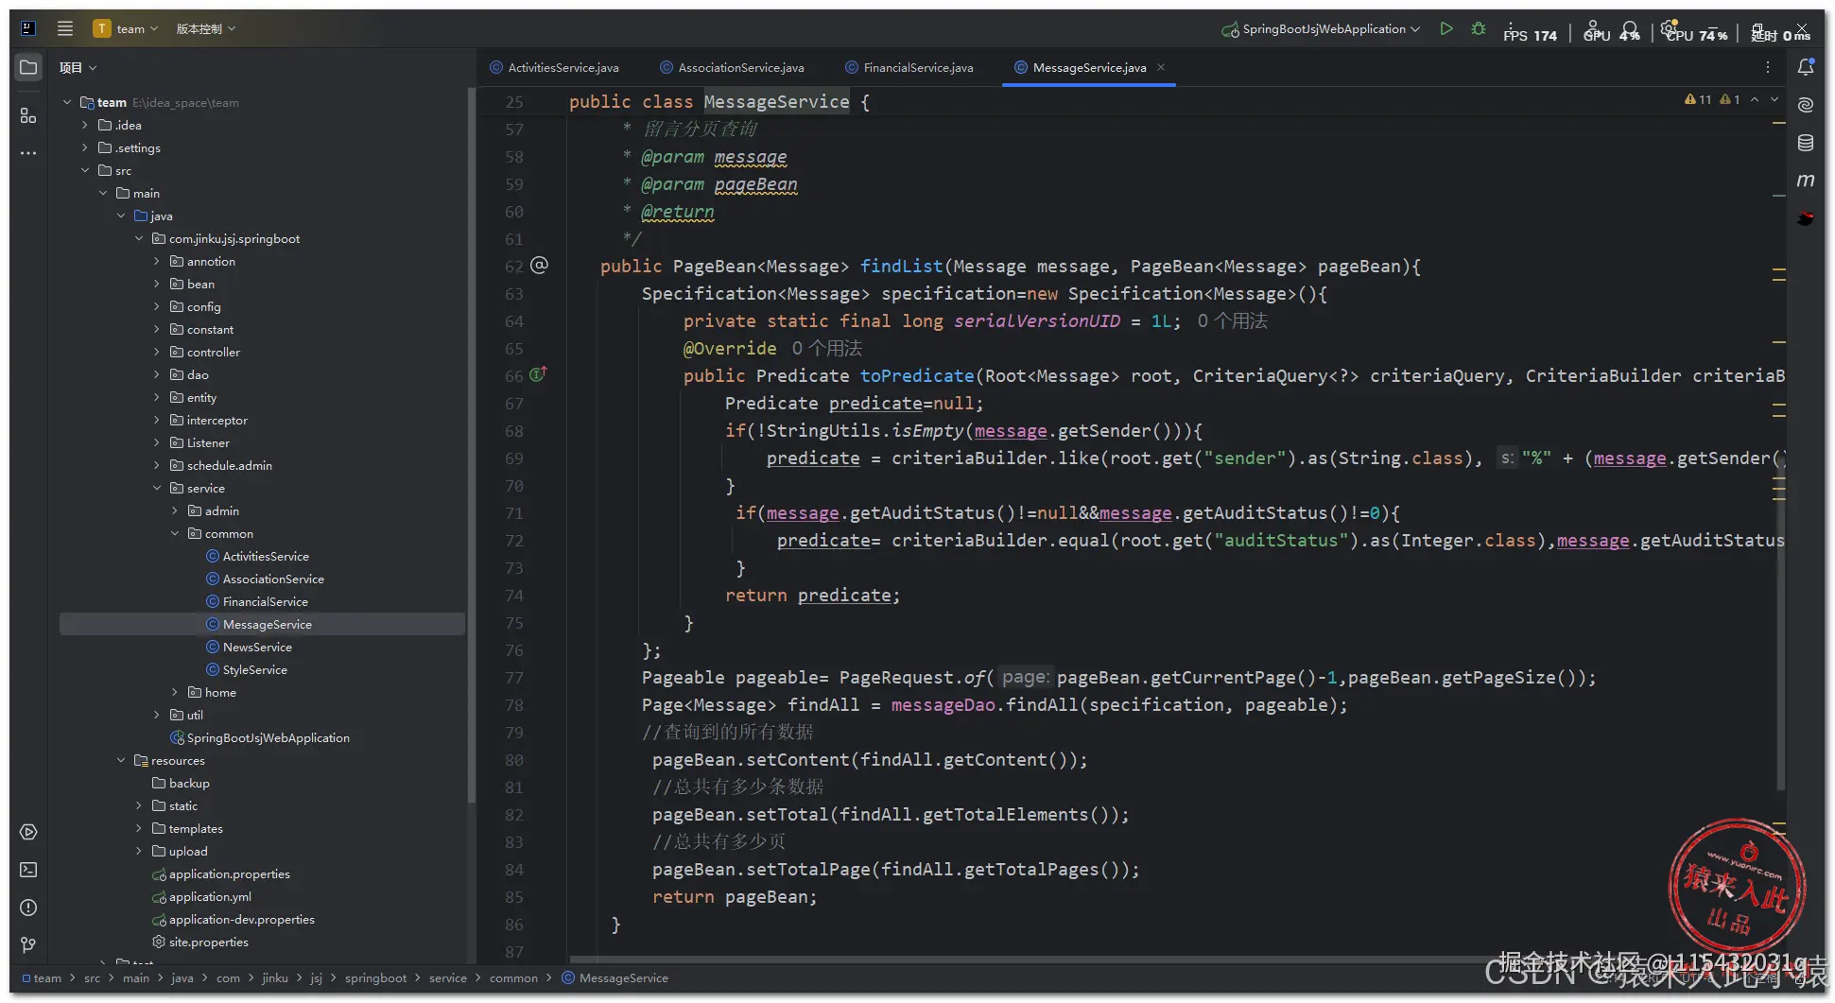Collapse the service package
This screenshot has height=1003, width=1835.
click(x=157, y=488)
